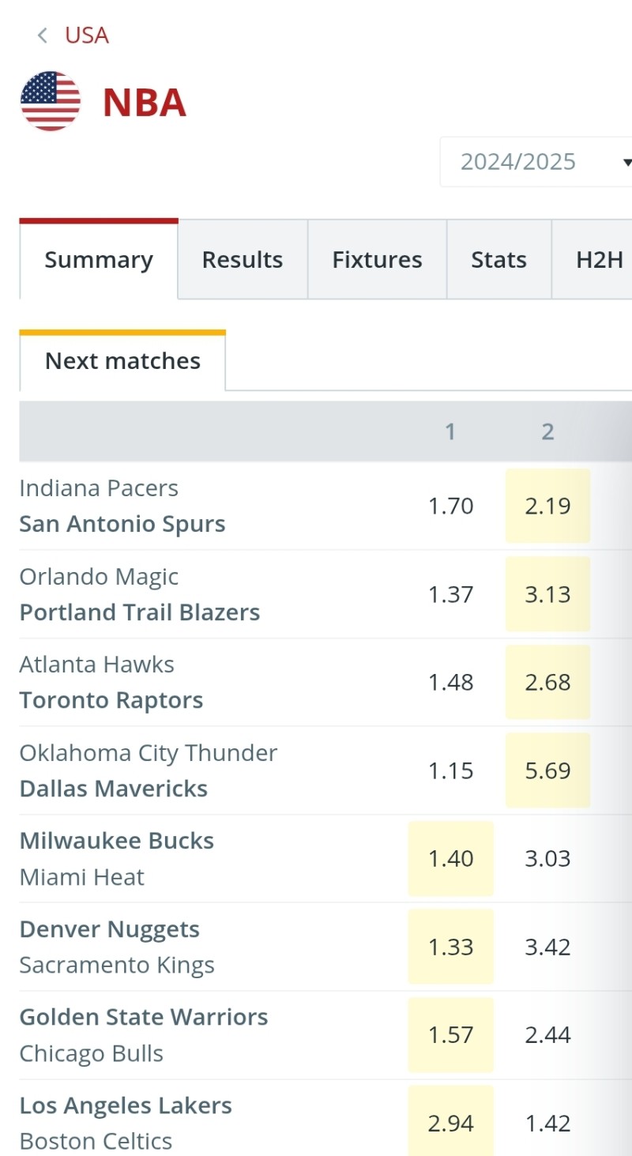Pick 3.13 odds for Portland Trail Blazers
Viewport: 632px width, 1156px height.
tap(547, 594)
